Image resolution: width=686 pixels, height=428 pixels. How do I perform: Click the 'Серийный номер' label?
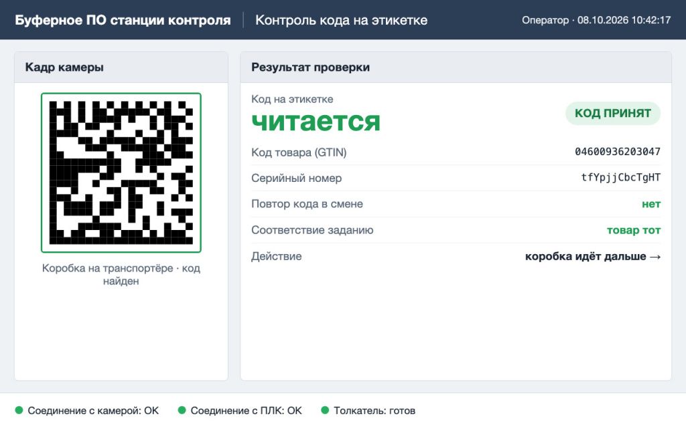tap(296, 178)
